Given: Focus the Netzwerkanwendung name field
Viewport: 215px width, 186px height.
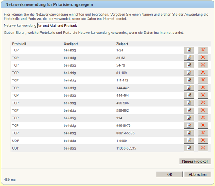Looking at the screenshot, I should pyautogui.click(x=57, y=26).
